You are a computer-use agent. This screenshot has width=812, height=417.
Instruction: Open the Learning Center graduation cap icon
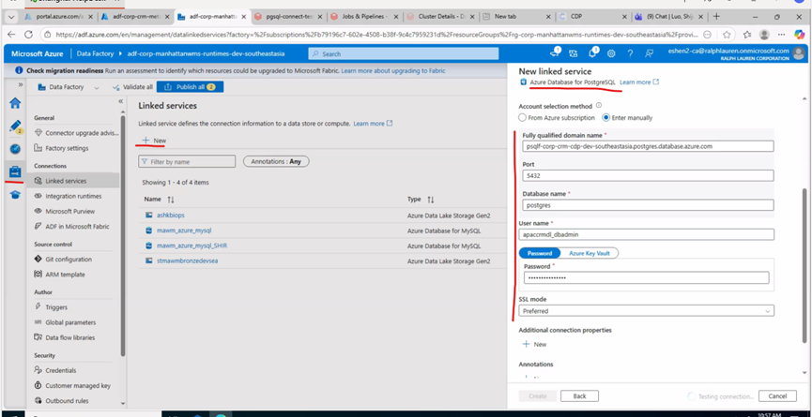pos(16,194)
